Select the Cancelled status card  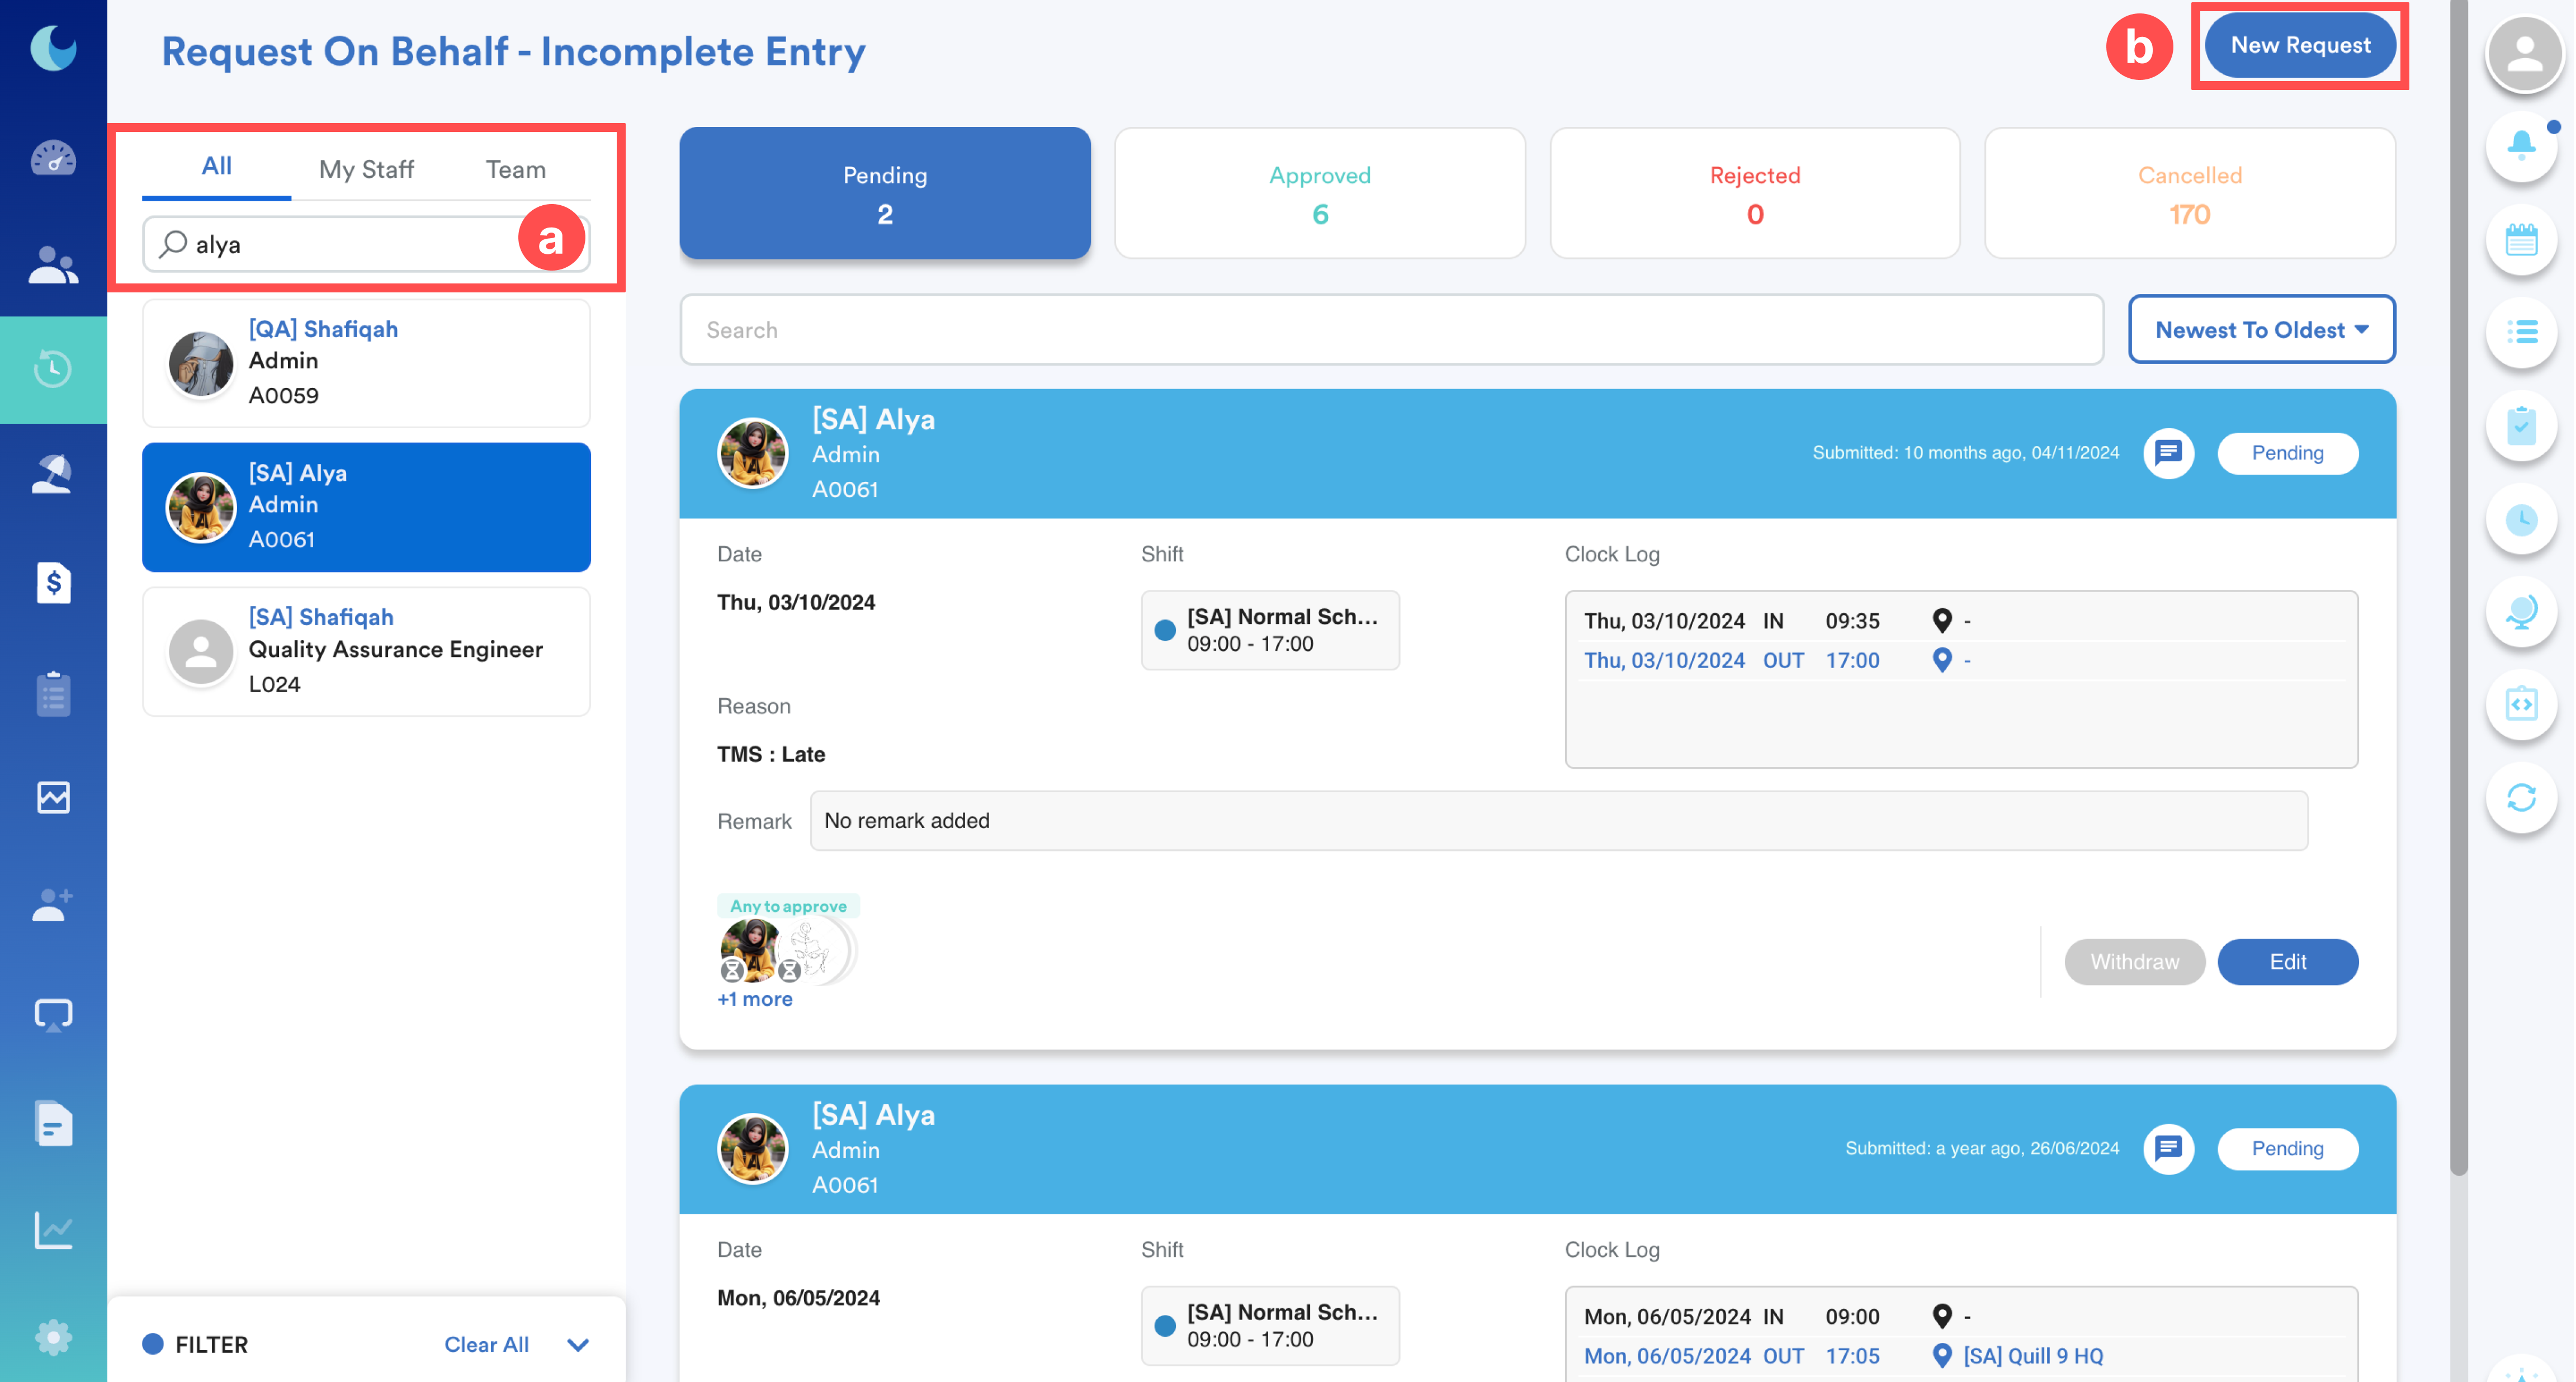(x=2189, y=193)
